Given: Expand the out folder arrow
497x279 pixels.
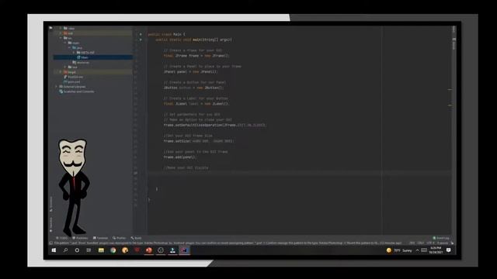Looking at the screenshot, I should tap(61, 33).
